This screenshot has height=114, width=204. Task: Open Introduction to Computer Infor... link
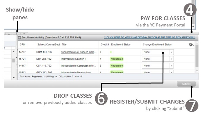pyautogui.click(x=78, y=66)
